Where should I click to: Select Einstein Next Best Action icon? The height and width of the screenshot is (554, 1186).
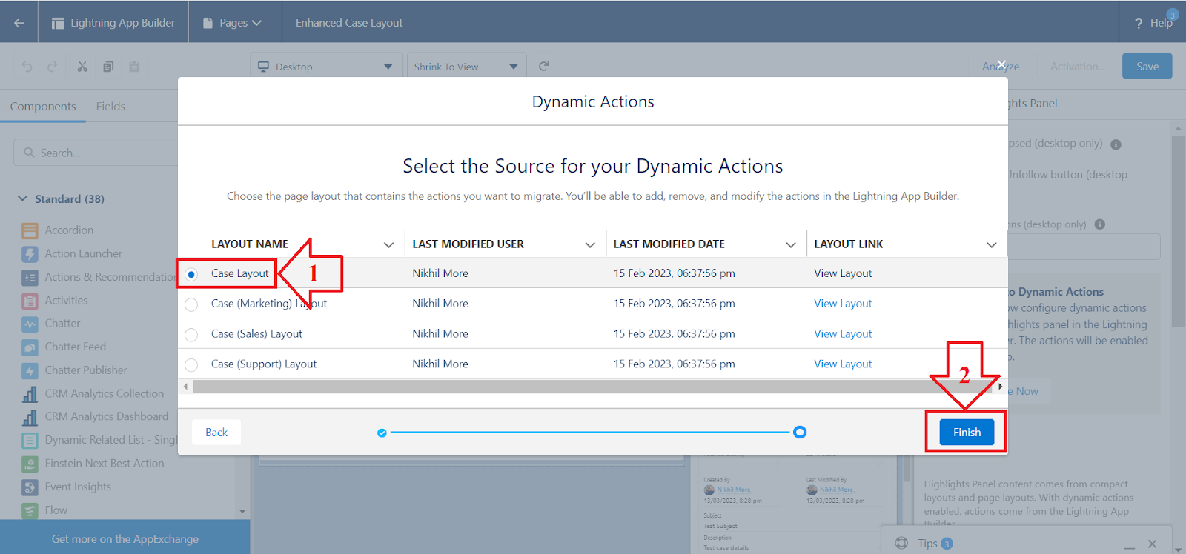coord(30,464)
